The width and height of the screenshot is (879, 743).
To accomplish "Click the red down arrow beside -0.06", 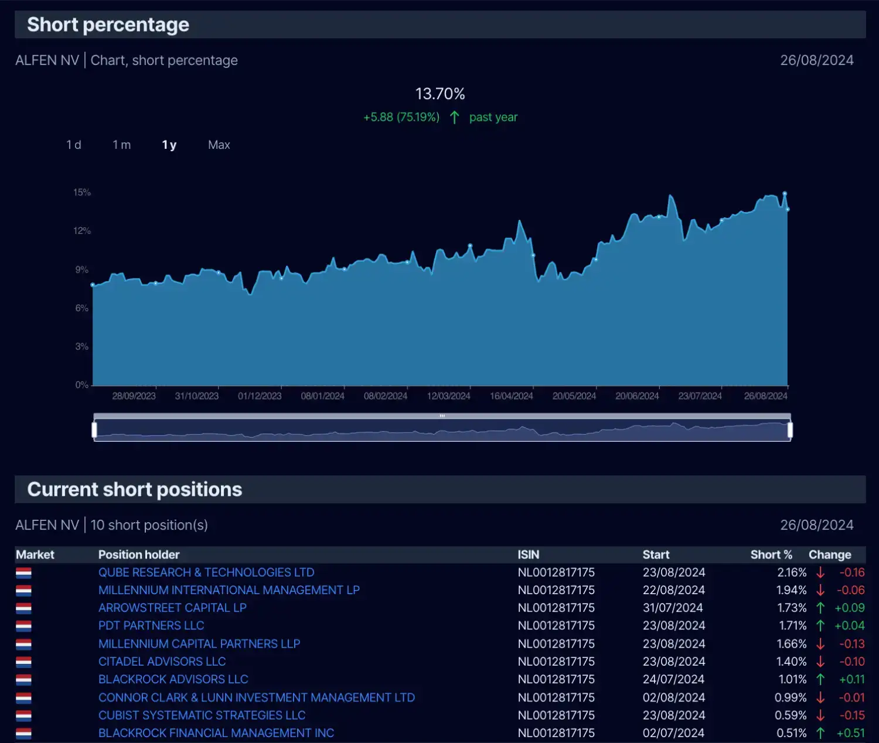I will [x=820, y=590].
